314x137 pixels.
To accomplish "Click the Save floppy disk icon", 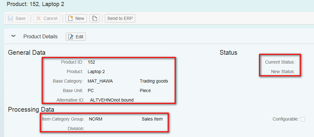I will [11, 18].
